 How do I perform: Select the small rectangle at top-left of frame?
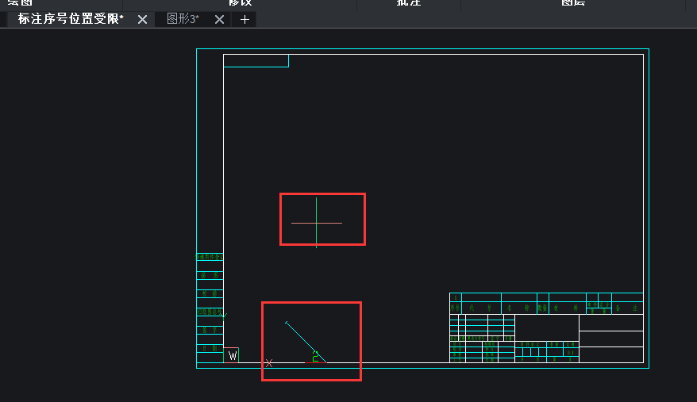click(x=256, y=61)
